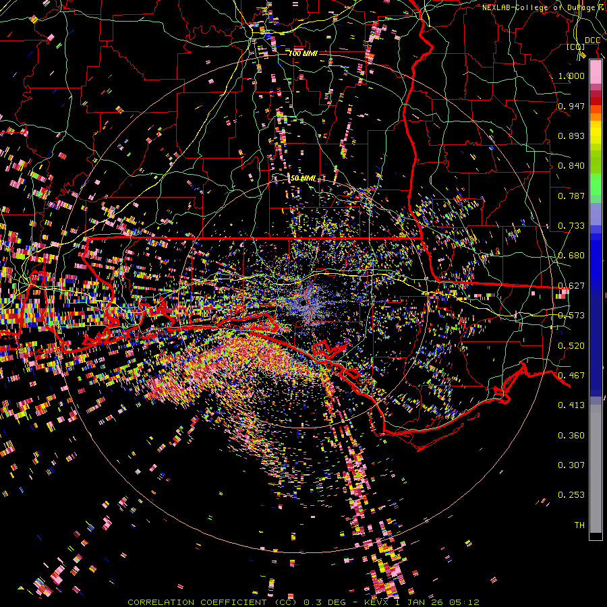Click the DCC label above the color scale

(592, 40)
